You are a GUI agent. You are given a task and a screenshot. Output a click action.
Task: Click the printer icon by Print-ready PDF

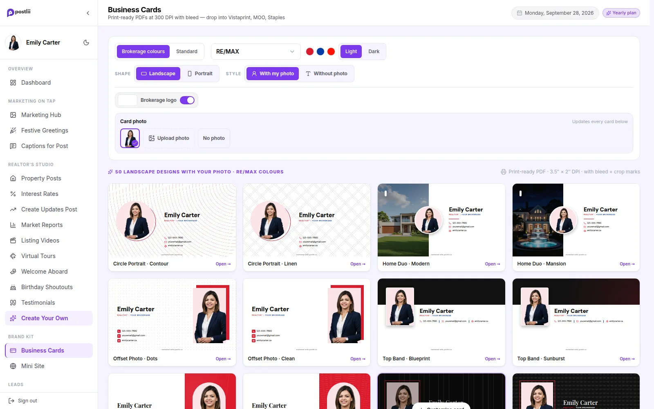tap(504, 172)
